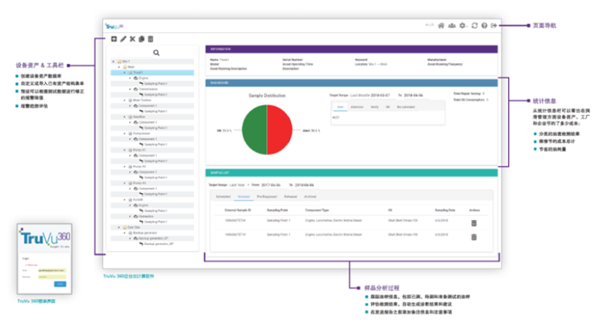Go to the home page icon

tap(441, 26)
